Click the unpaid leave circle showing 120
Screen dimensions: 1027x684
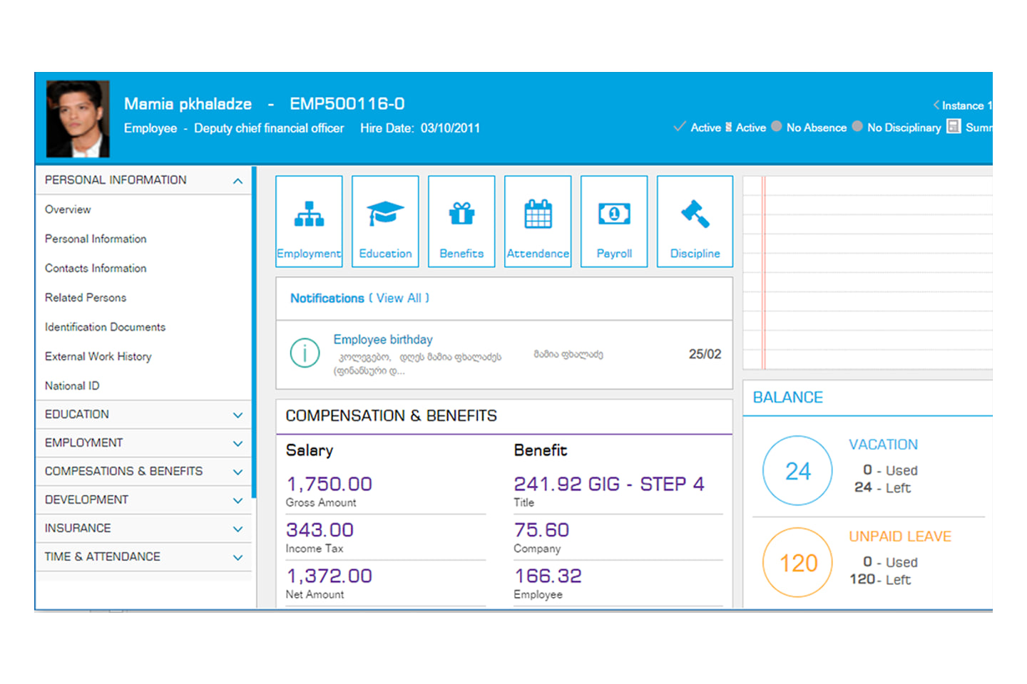(x=797, y=562)
